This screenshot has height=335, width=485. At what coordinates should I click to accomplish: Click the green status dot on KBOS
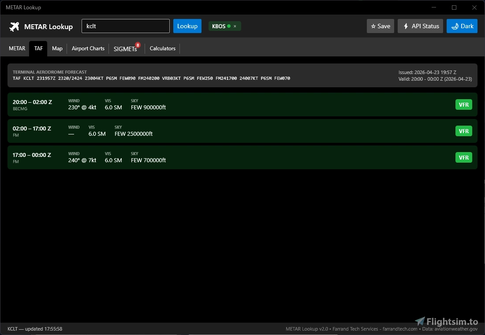[x=229, y=26]
